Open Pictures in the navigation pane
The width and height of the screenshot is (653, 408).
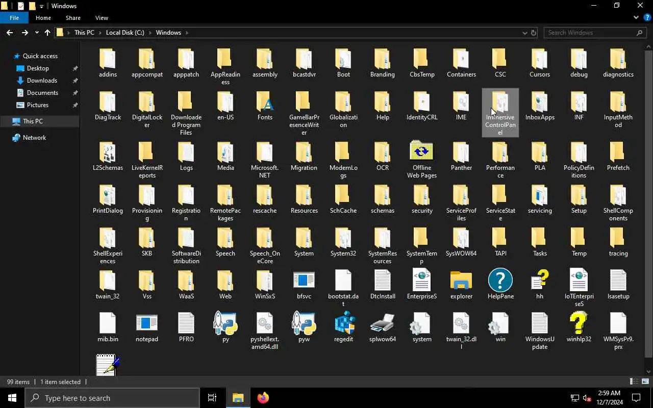38,105
